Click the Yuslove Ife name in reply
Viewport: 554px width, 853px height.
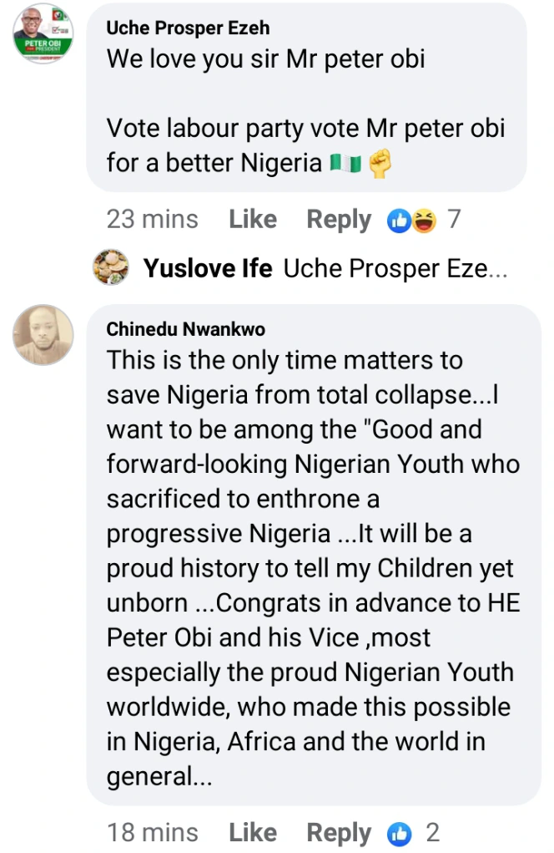tap(208, 269)
